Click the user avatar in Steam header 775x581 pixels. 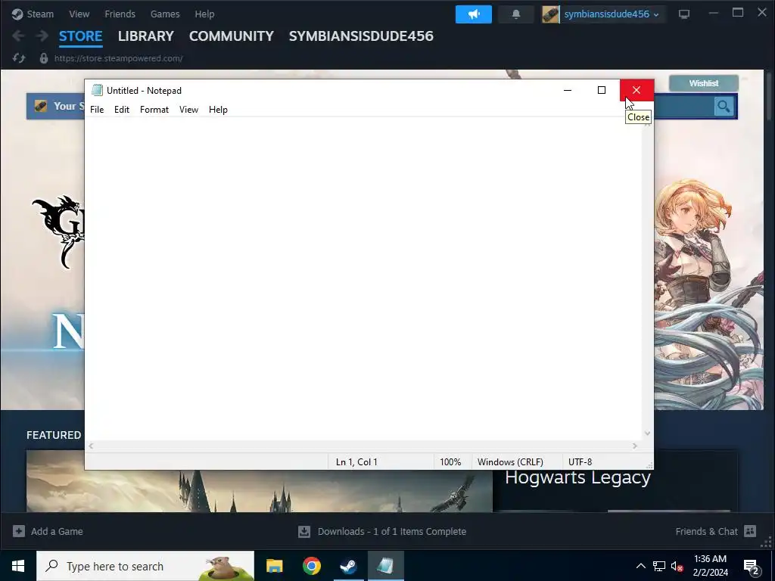(x=550, y=14)
